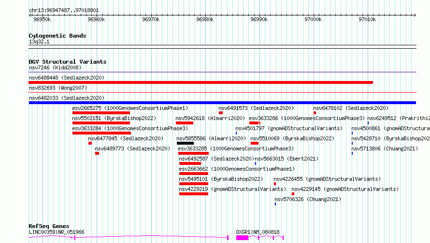The width and height of the screenshot is (430, 243).
Task: Click the 13q32.1 band label
Action: 39,41
